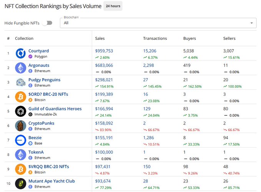Viewport: 261px width, 192px height.
Task: Click the Beezie collection logo
Action: pyautogui.click(x=21, y=140)
